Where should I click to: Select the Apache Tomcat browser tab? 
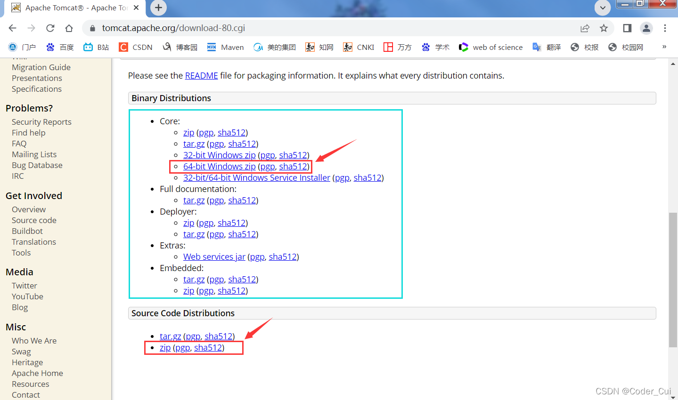pyautogui.click(x=75, y=8)
